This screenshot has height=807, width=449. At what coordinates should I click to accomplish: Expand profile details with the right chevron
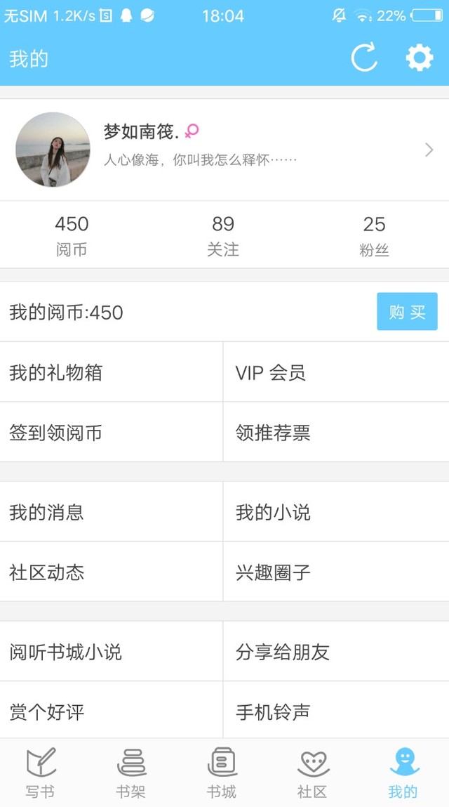[429, 150]
